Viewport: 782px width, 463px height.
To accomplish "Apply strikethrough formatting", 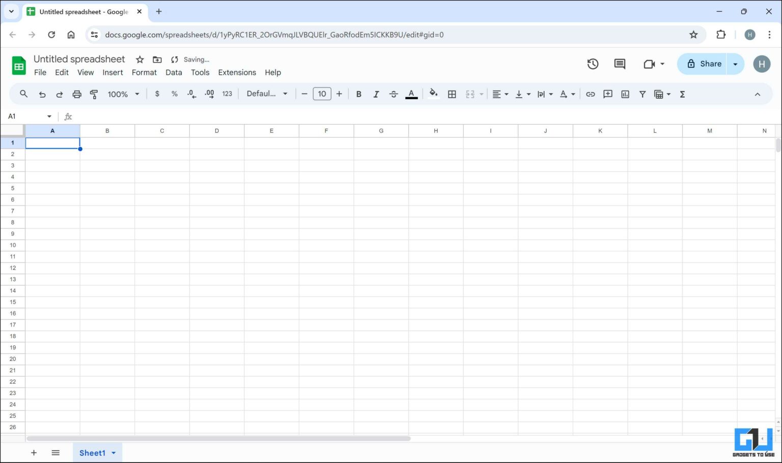I will pos(394,94).
